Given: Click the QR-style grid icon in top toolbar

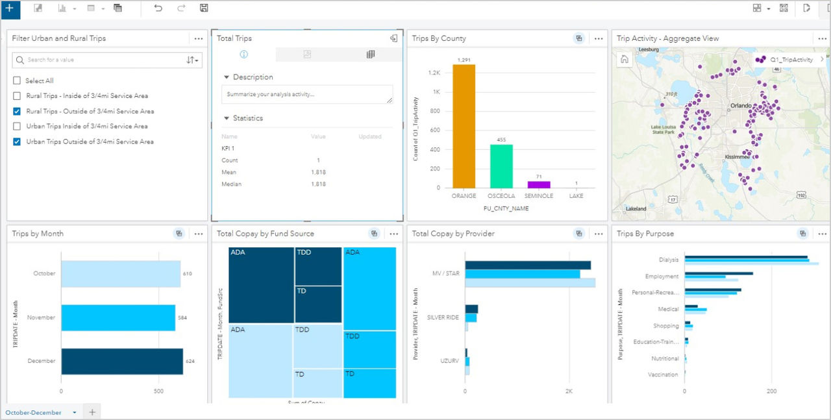Looking at the screenshot, I should click(x=784, y=8).
